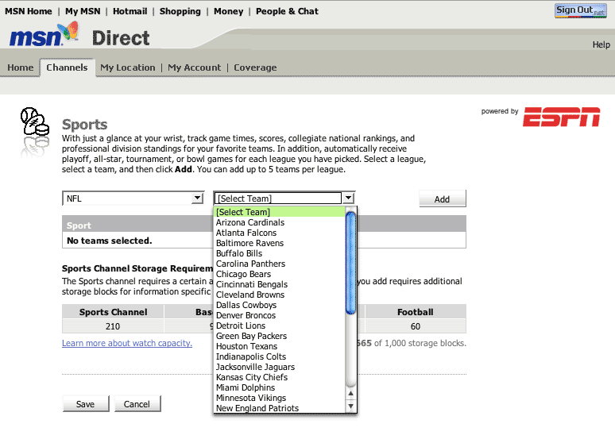615x443 pixels.
Task: Choose Indianapolis Colts from the list
Action: [x=280, y=356]
